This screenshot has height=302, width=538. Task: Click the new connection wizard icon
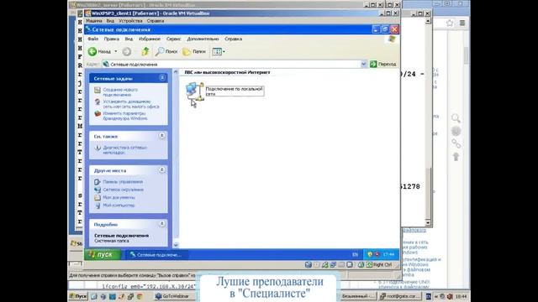[98, 91]
